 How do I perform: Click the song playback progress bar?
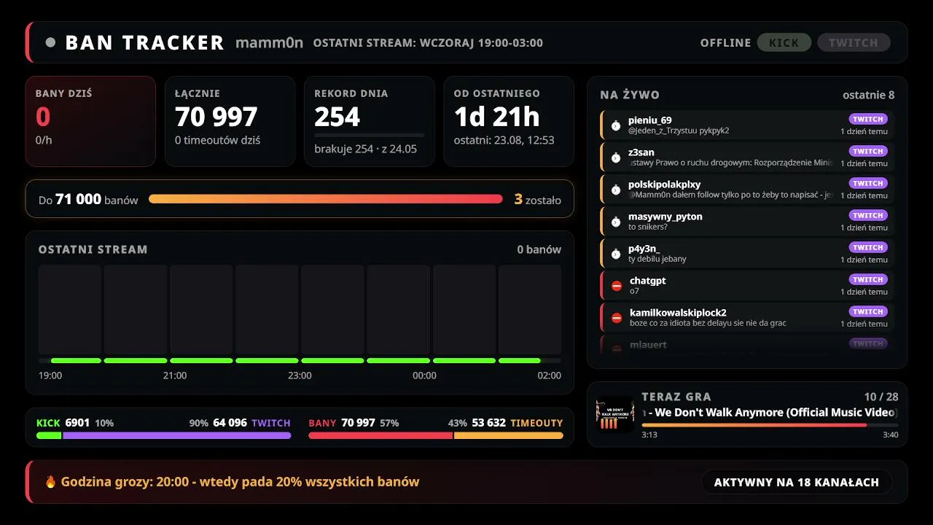tap(770, 424)
